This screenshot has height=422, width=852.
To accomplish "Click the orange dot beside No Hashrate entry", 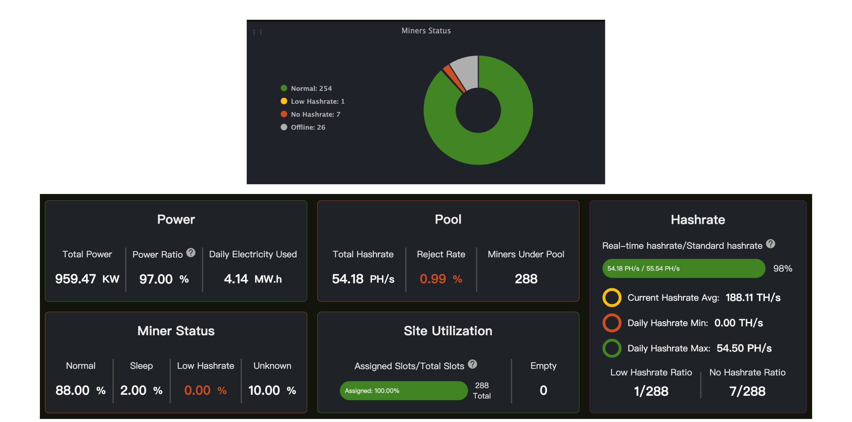I will pyautogui.click(x=284, y=114).
